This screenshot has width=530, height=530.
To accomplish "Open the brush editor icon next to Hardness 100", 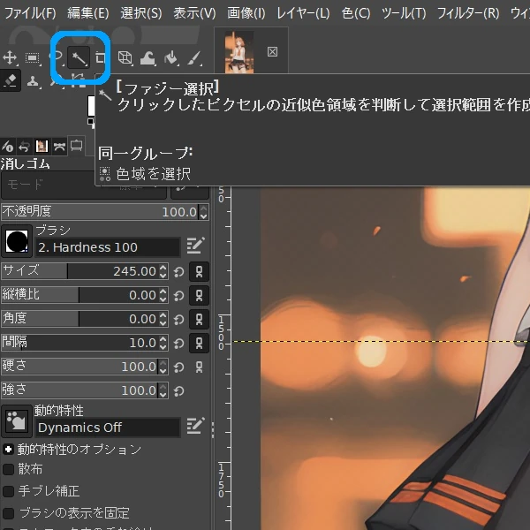I will click(196, 246).
